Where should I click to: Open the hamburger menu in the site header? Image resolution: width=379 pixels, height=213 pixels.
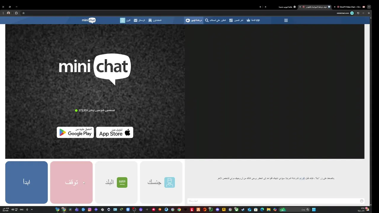286,20
